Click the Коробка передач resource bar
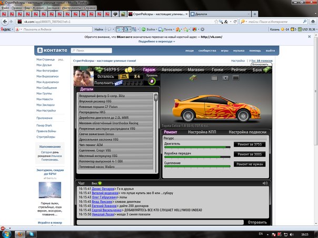 pyautogui.click(x=197, y=157)
